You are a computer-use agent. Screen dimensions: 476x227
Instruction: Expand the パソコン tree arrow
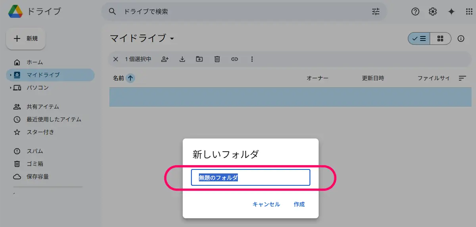pyautogui.click(x=11, y=88)
